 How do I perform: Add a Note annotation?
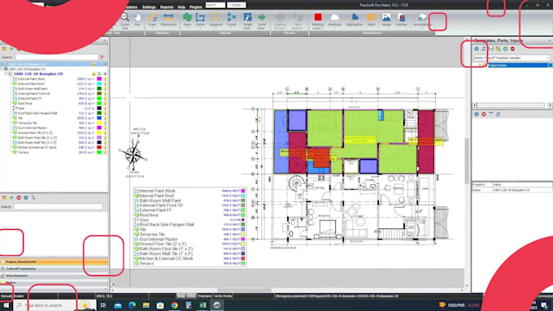click(371, 19)
